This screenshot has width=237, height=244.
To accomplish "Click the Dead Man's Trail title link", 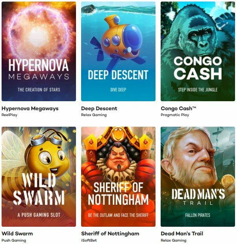I will pos(182,233).
